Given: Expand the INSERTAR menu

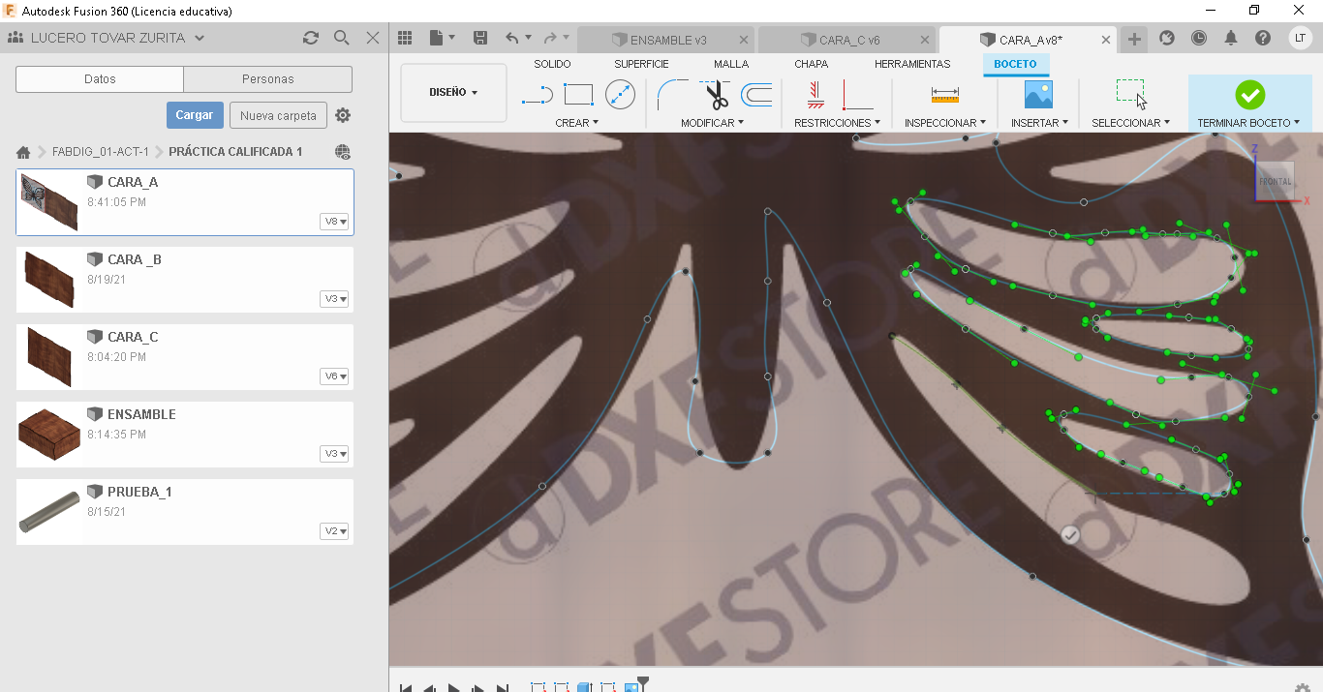Looking at the screenshot, I should [x=1039, y=123].
